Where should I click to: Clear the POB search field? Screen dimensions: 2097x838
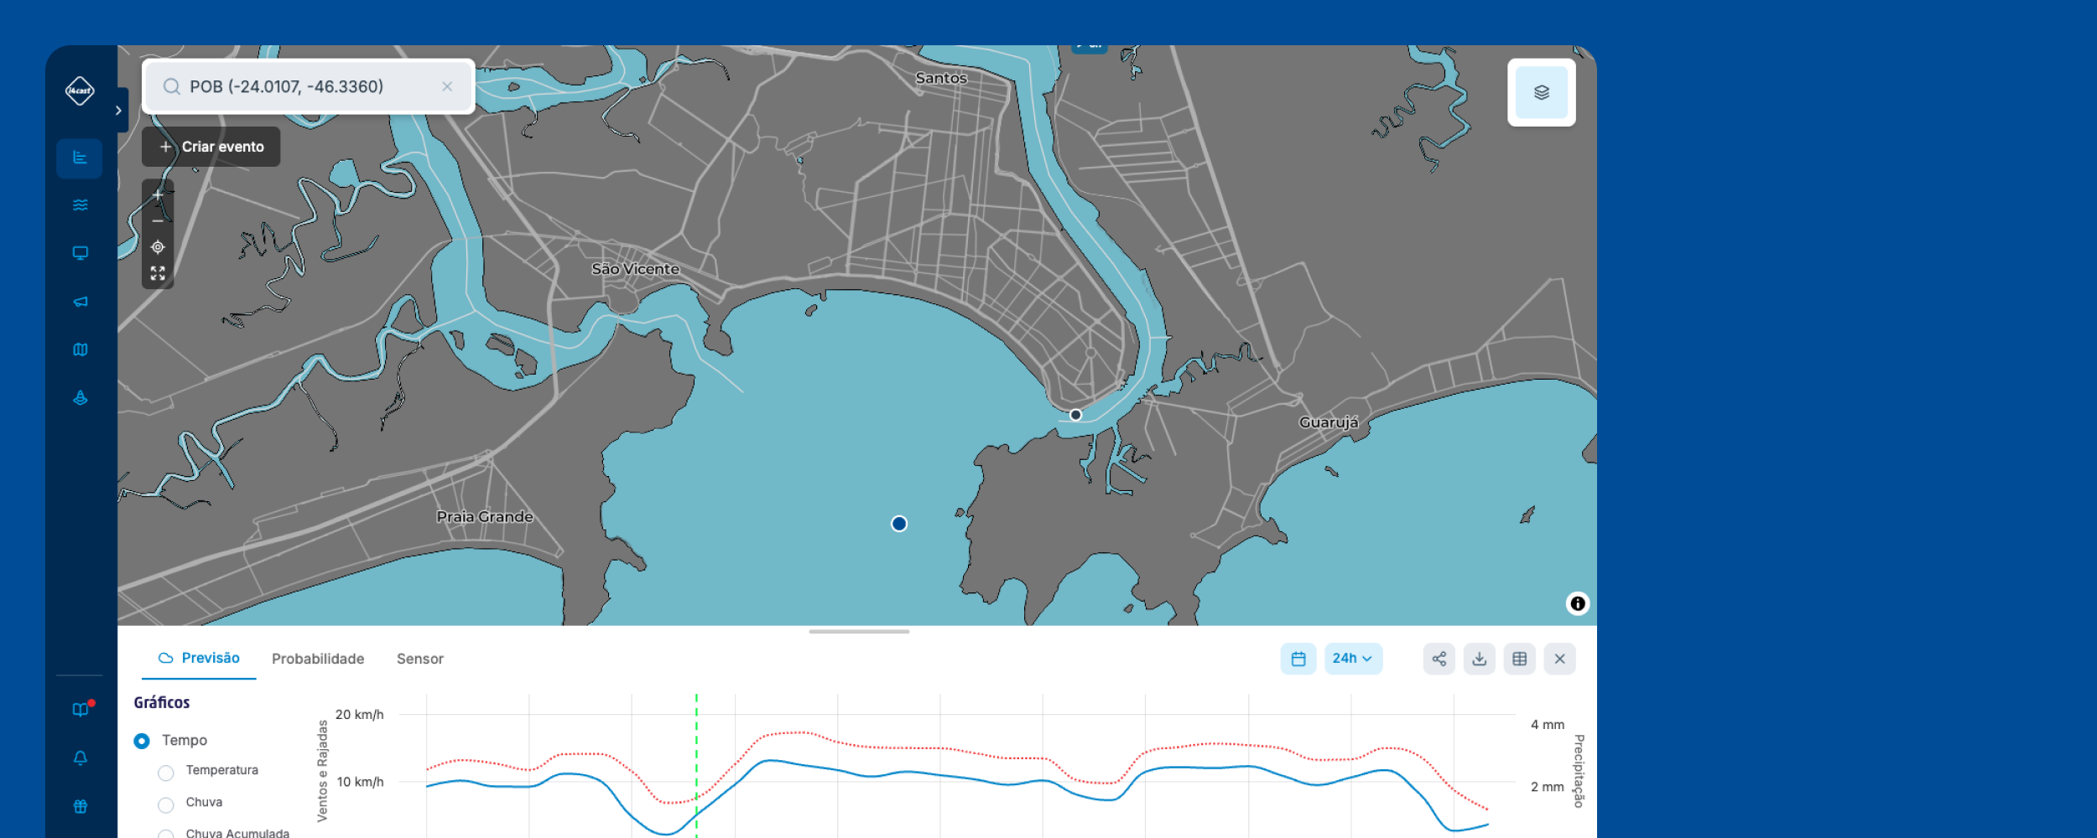click(x=447, y=86)
